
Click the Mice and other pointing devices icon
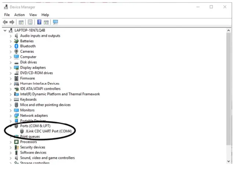click(x=17, y=105)
